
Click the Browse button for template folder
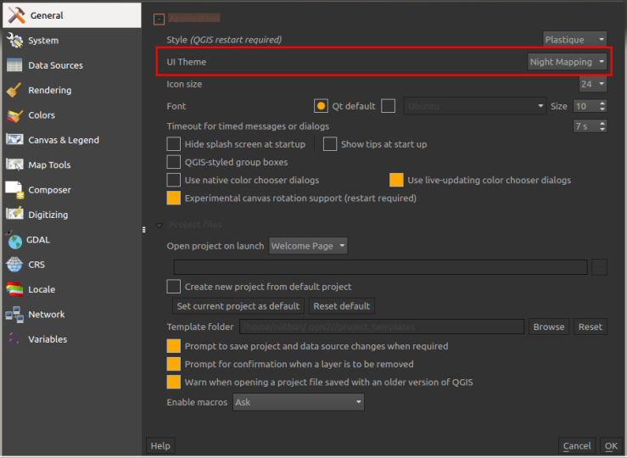point(548,327)
